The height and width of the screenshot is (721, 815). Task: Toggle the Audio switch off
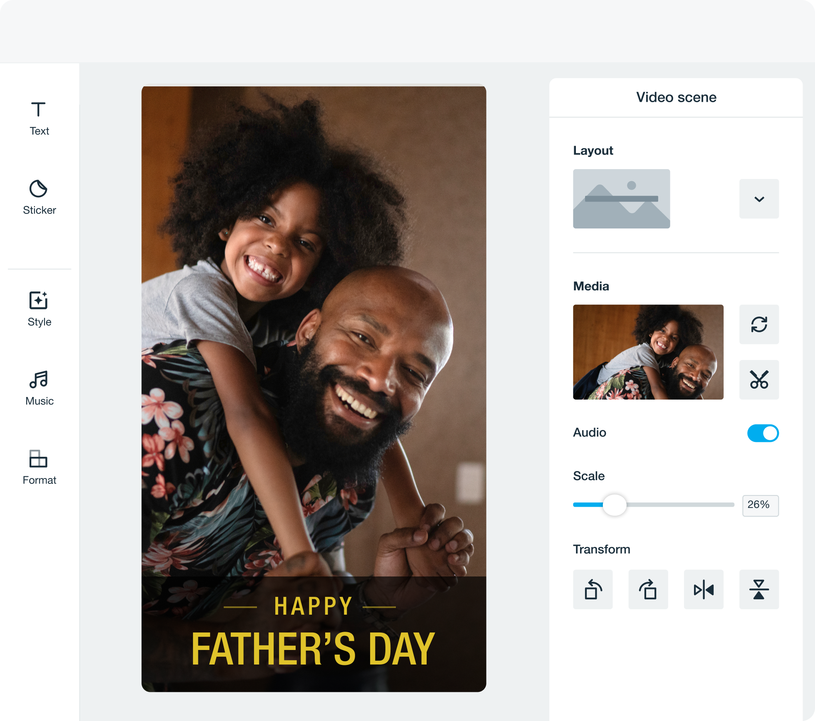[763, 433]
